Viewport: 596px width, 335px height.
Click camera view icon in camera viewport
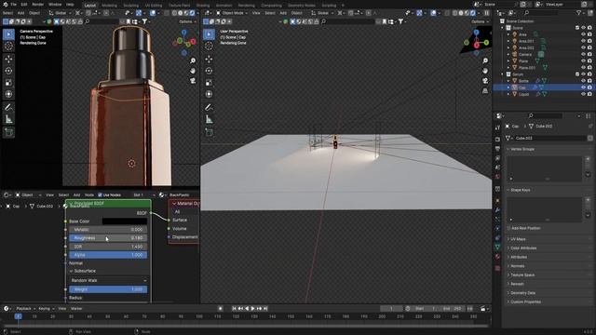point(193,81)
